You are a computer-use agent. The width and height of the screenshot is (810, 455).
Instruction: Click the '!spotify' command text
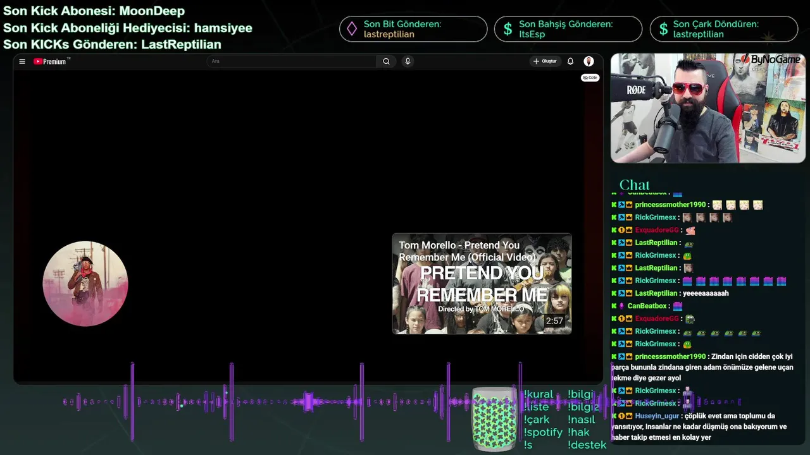coord(543,432)
